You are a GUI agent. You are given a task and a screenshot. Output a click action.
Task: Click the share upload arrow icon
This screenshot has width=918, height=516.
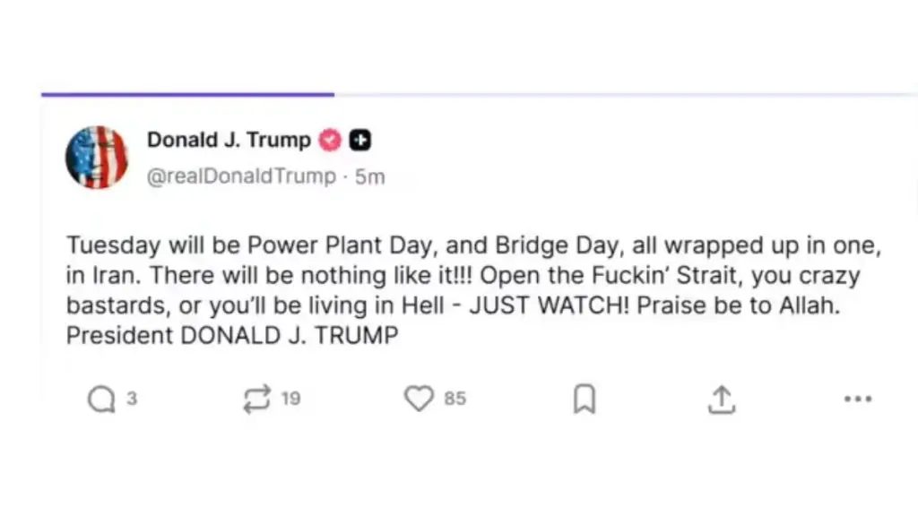point(722,400)
